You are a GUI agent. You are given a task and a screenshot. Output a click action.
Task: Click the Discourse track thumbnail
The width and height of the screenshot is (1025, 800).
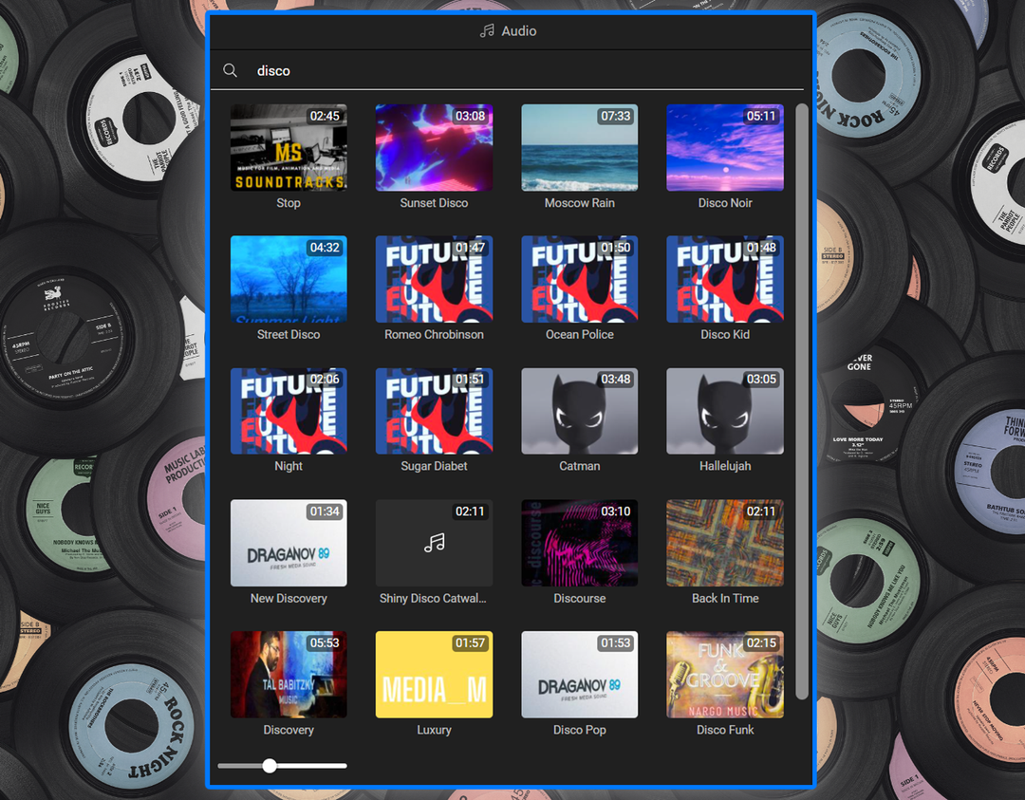click(579, 542)
